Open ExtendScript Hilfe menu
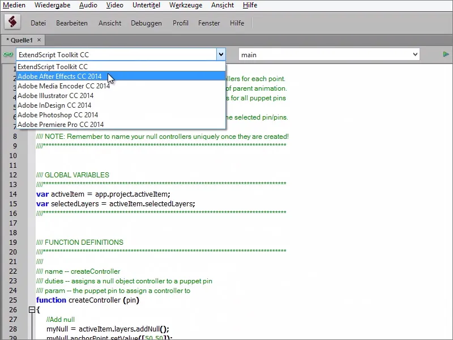453x340 pixels. click(237, 23)
